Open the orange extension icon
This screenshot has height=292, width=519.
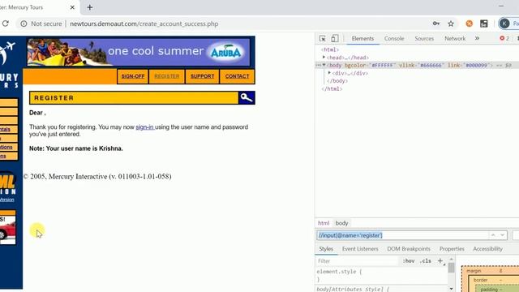[x=469, y=24]
